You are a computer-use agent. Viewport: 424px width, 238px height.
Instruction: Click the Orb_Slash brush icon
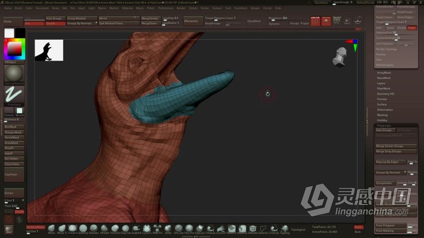coord(178,229)
